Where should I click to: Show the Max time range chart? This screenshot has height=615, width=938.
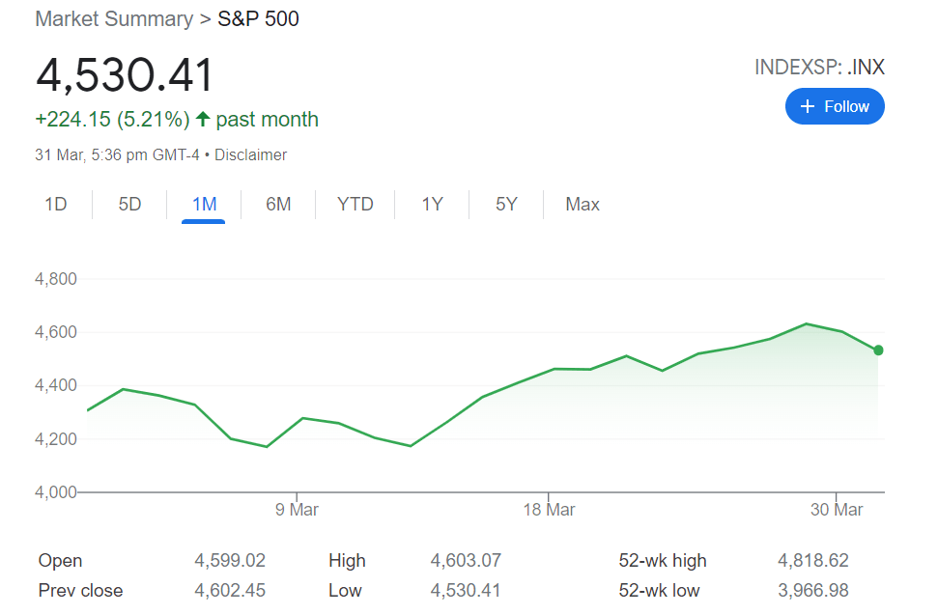pos(583,205)
